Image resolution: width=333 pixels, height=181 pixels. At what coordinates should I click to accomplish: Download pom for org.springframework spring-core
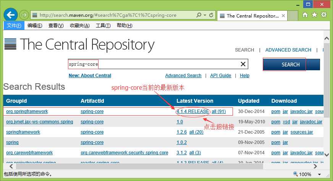click(276, 112)
